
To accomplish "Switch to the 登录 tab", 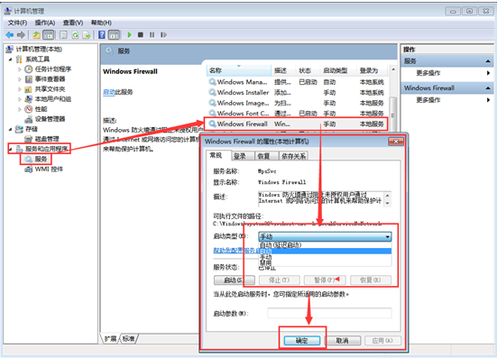I will [243, 156].
